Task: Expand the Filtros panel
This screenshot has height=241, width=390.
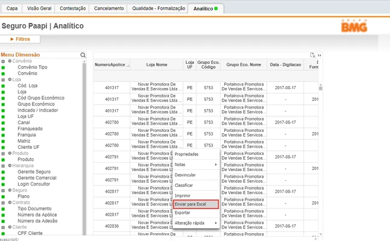Action: point(20,39)
